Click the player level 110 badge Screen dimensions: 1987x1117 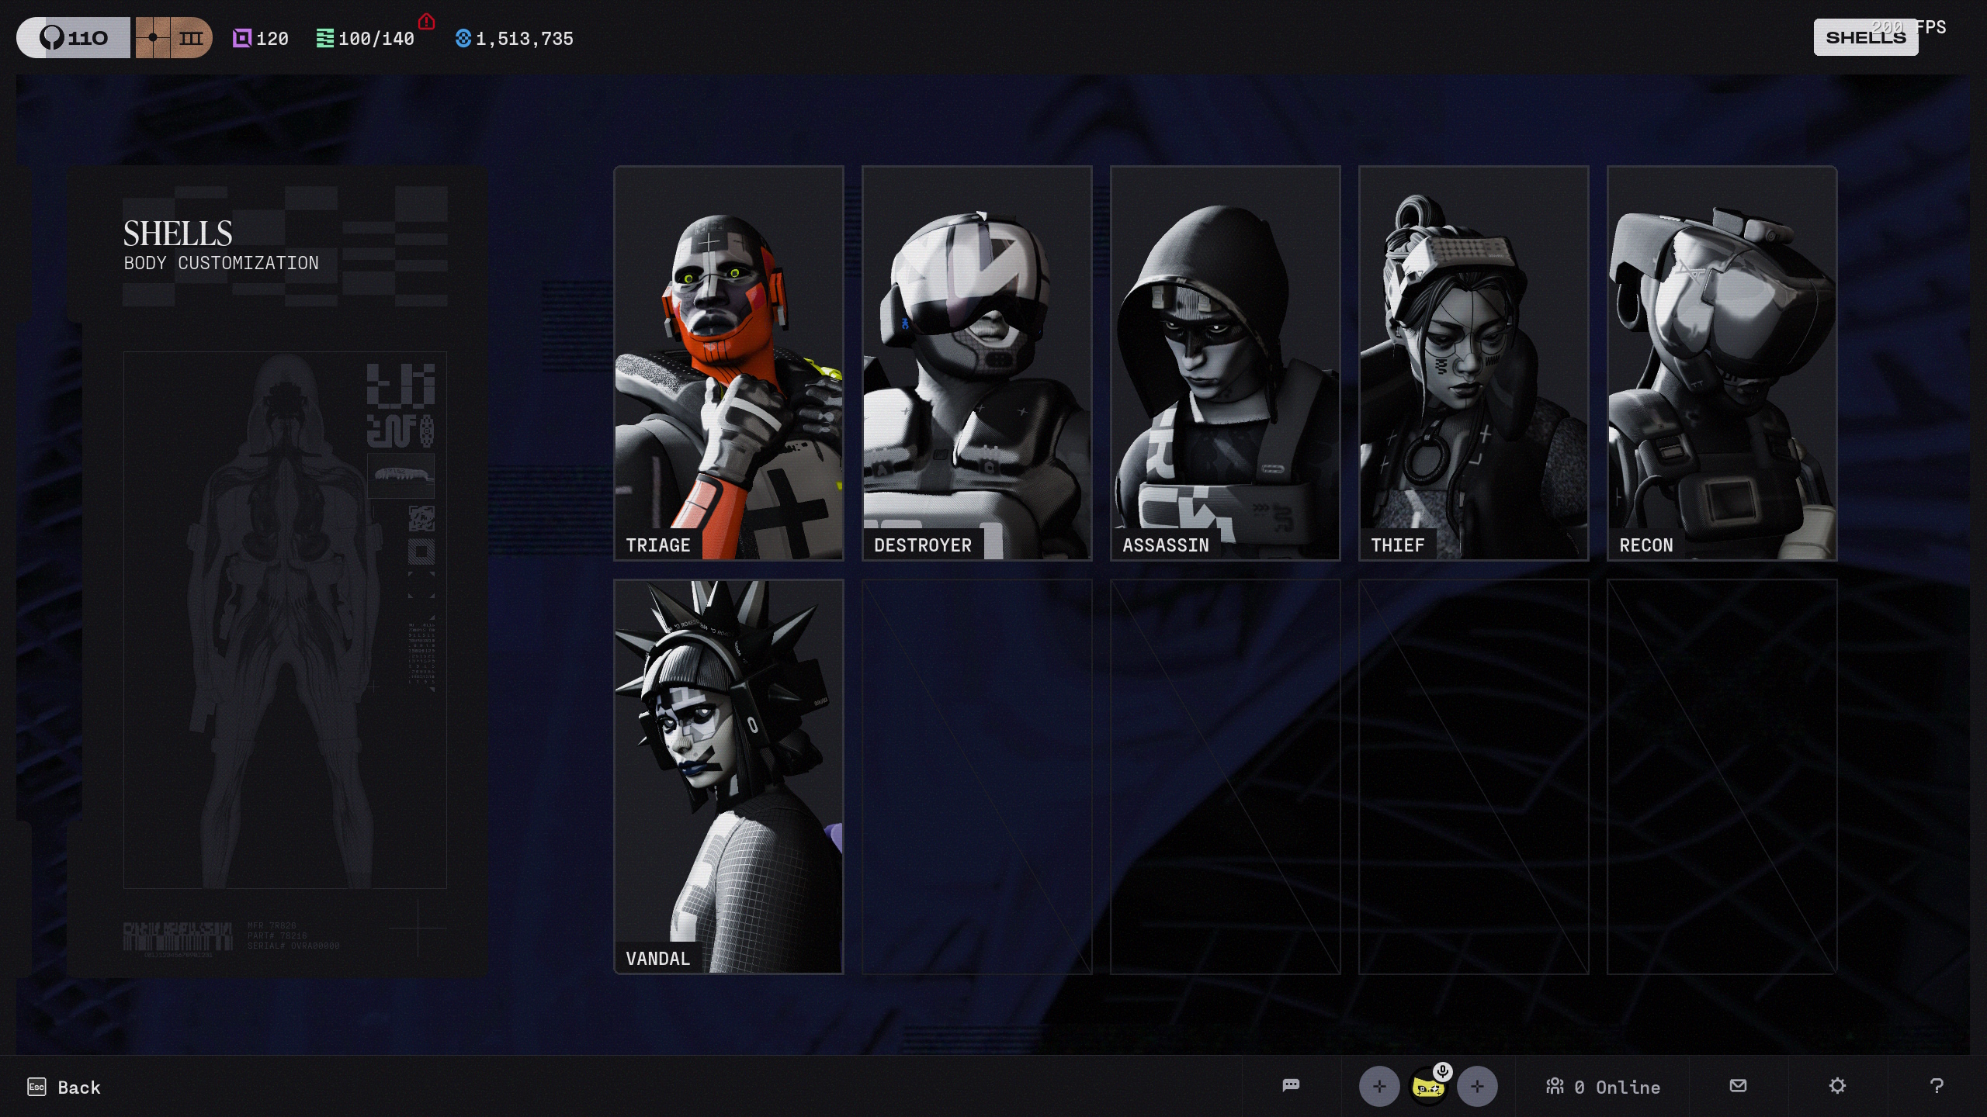[x=75, y=37]
